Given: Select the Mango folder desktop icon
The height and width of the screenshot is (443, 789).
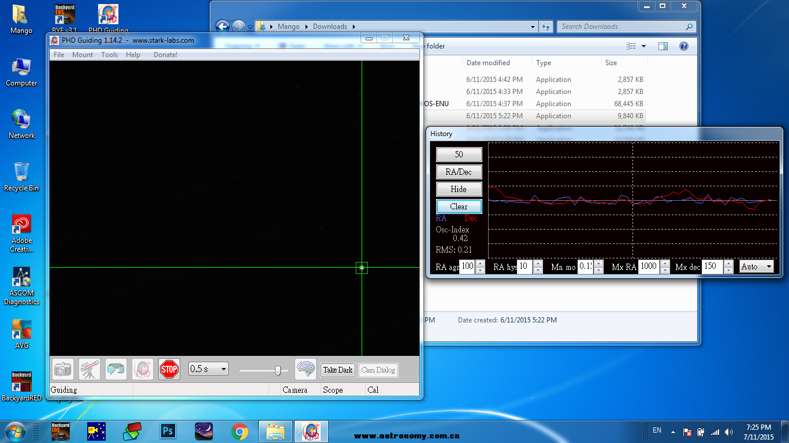Looking at the screenshot, I should tap(21, 19).
